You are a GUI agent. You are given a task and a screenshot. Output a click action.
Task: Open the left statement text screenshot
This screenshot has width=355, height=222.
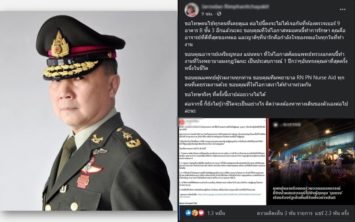(222, 161)
